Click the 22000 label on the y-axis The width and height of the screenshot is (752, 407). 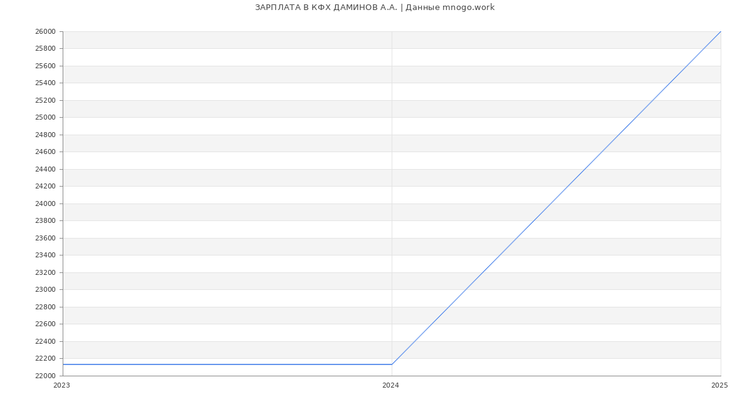point(45,376)
